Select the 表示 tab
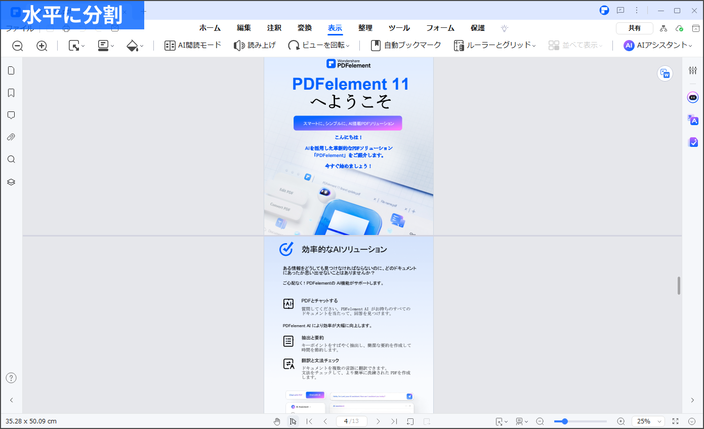The width and height of the screenshot is (704, 429). coord(335,28)
